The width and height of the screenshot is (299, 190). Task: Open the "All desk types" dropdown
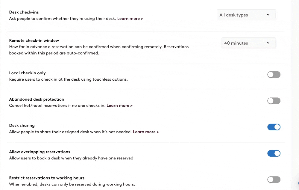[x=245, y=15]
